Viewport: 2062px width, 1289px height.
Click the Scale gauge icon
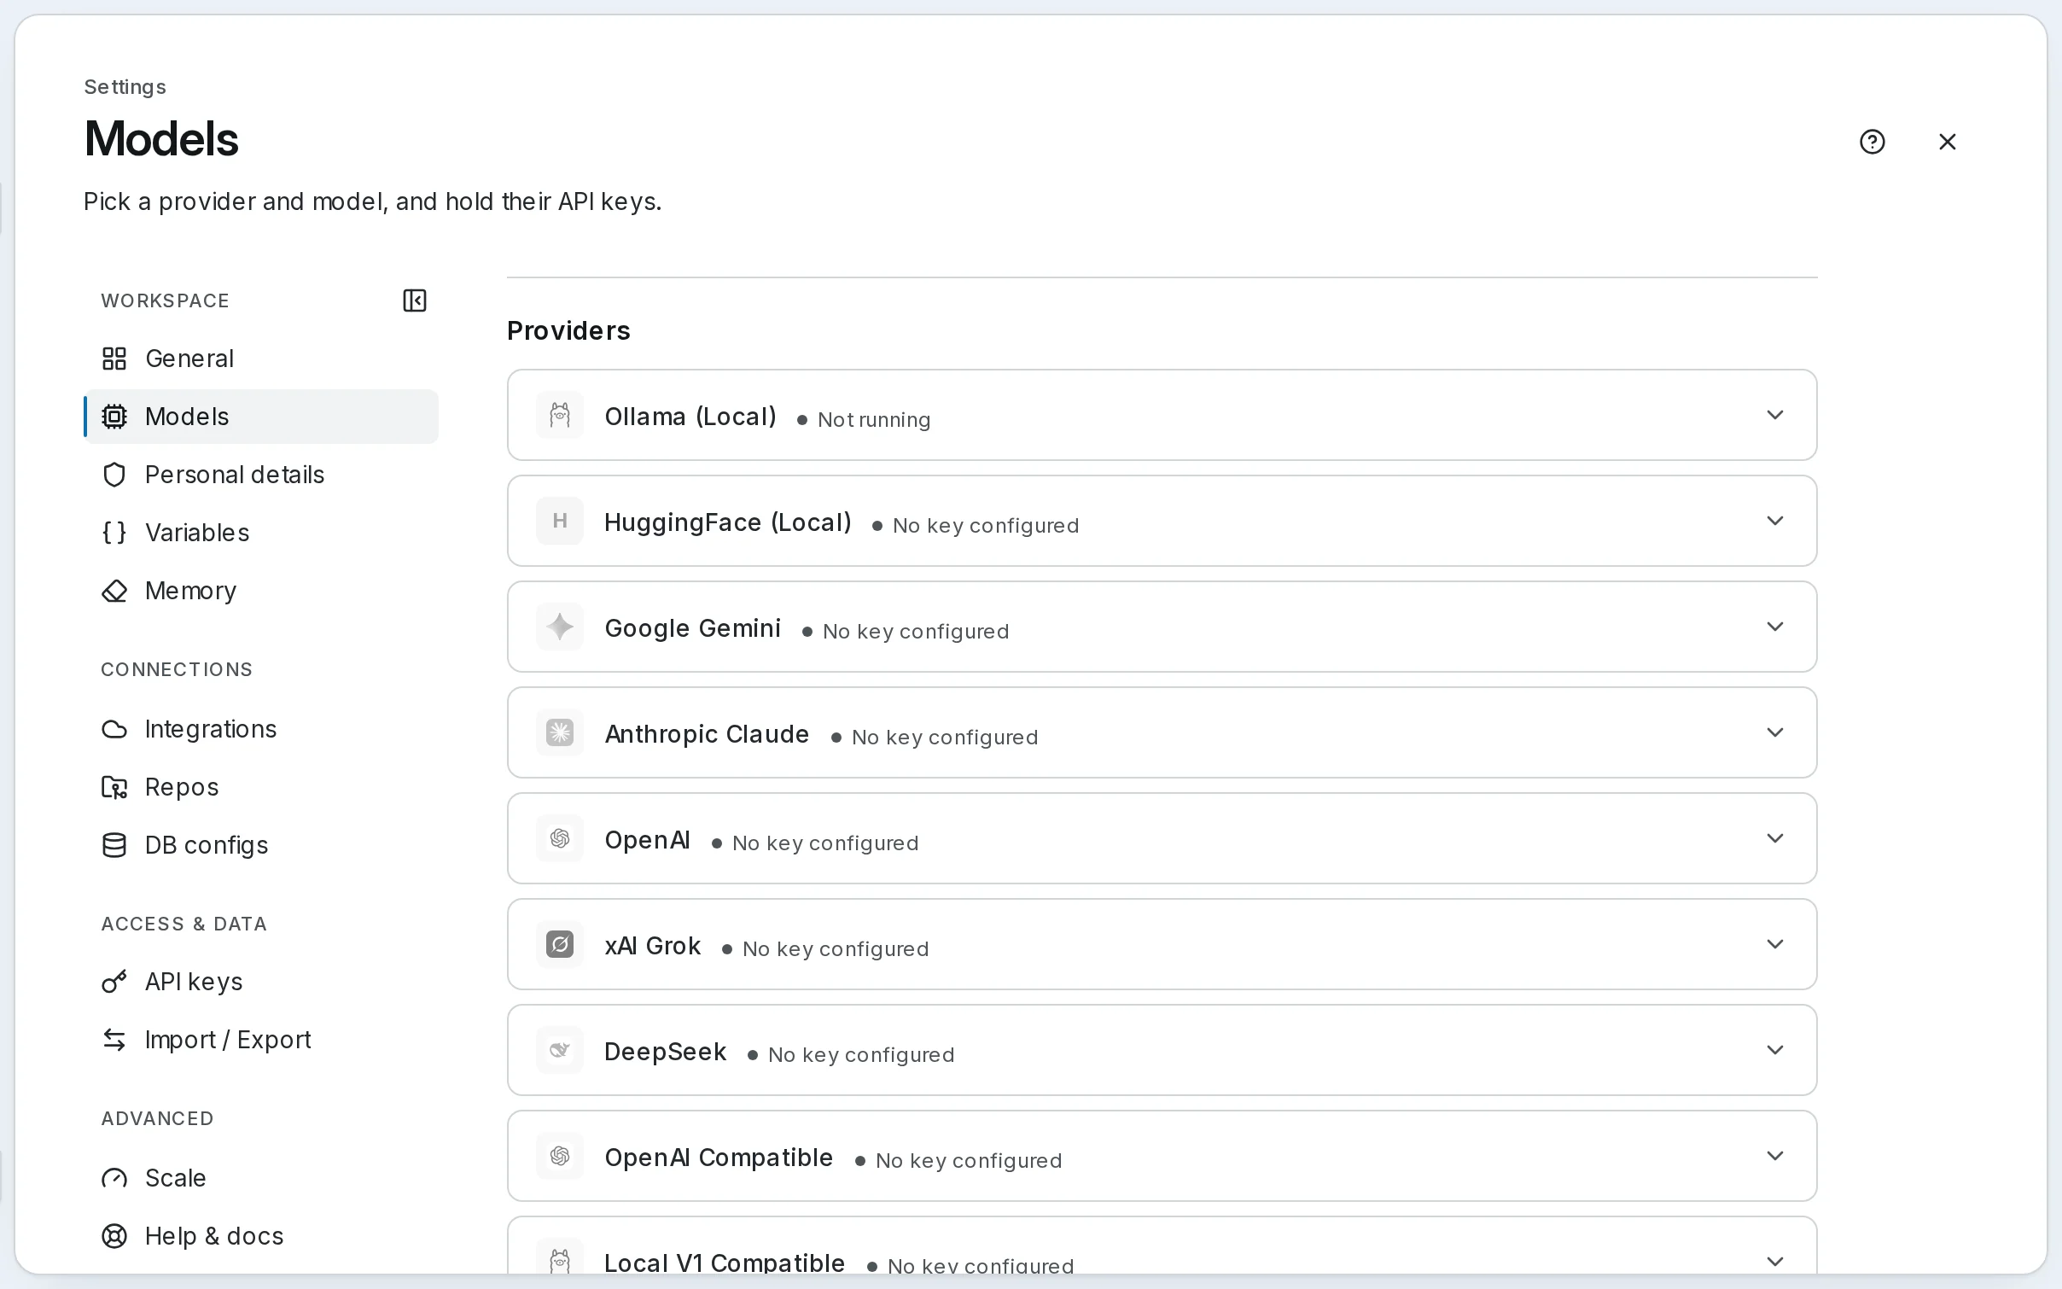(114, 1178)
